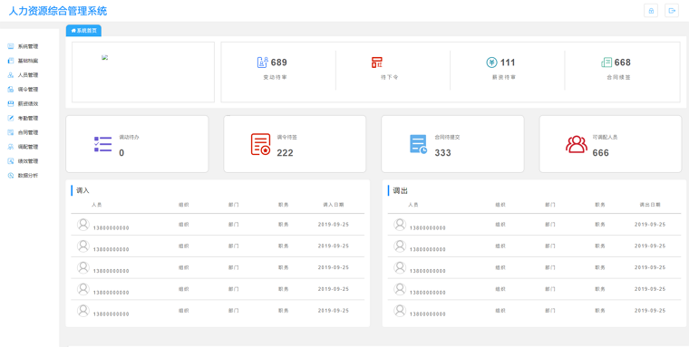The height and width of the screenshot is (347, 689).
Task: Click the green 合同续签 document icon
Action: pos(607,63)
